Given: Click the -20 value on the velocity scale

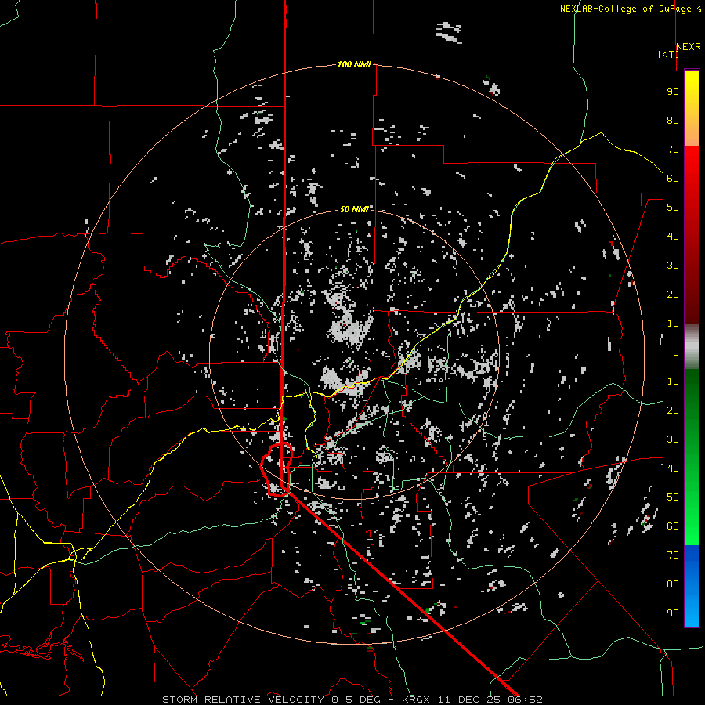Looking at the screenshot, I should coord(670,410).
